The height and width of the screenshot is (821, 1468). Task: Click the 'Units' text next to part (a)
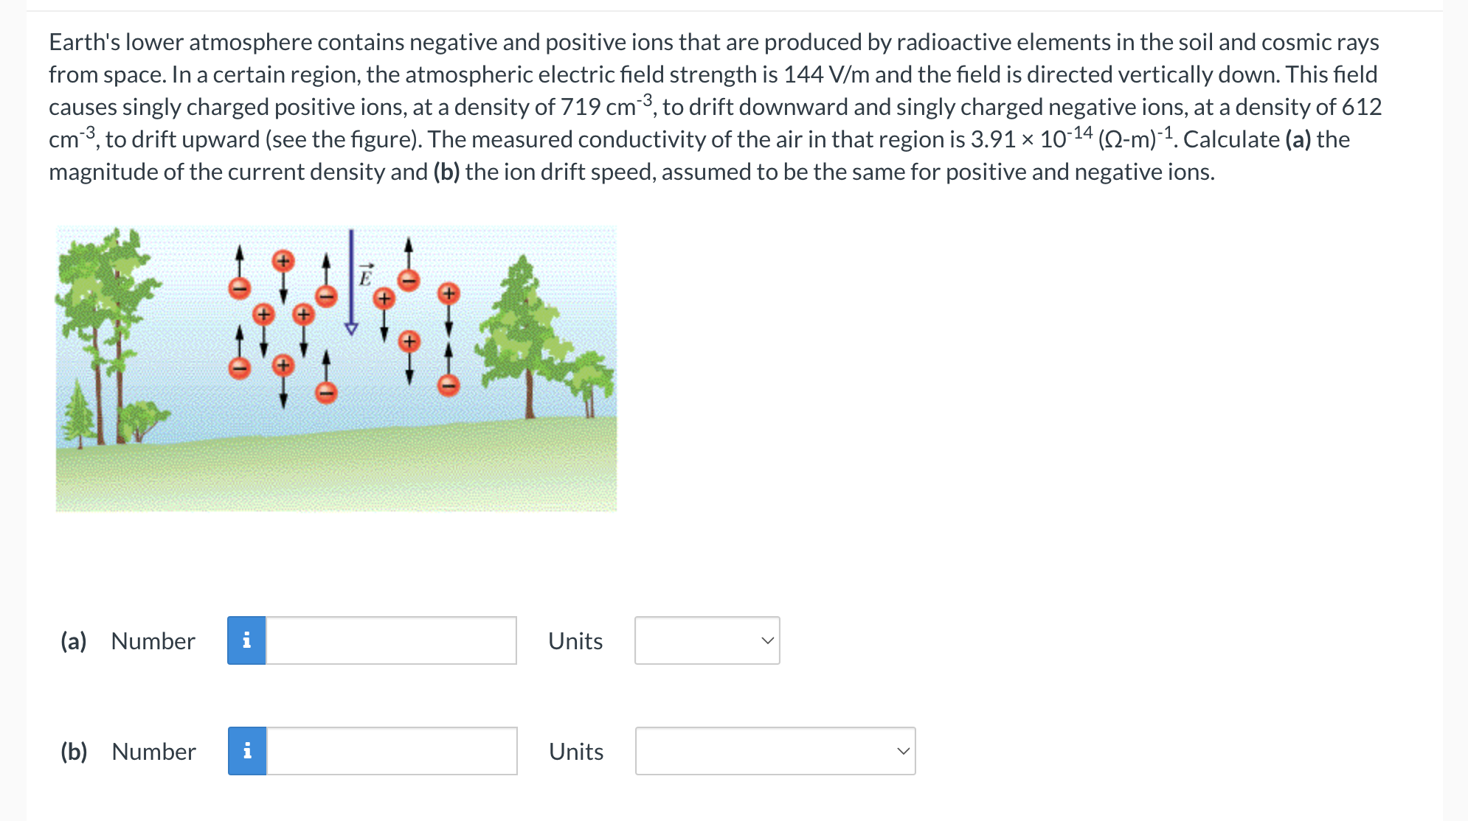pyautogui.click(x=575, y=640)
